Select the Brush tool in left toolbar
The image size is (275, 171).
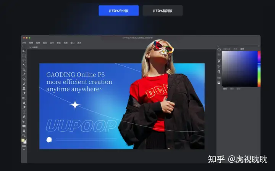[x=24, y=84]
